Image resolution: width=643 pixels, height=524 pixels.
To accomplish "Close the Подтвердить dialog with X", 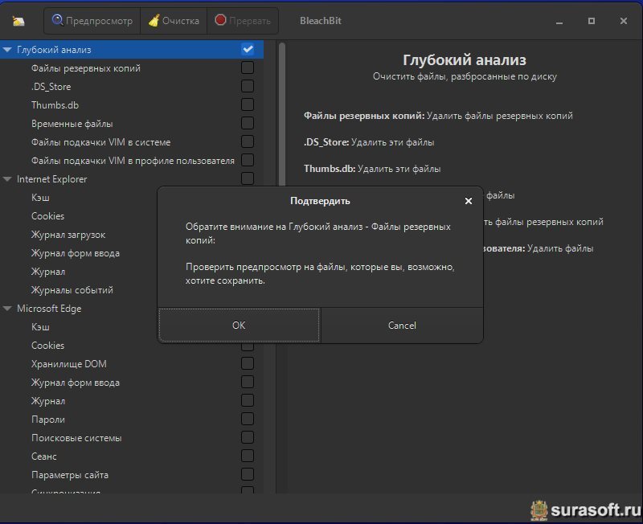I will [468, 201].
